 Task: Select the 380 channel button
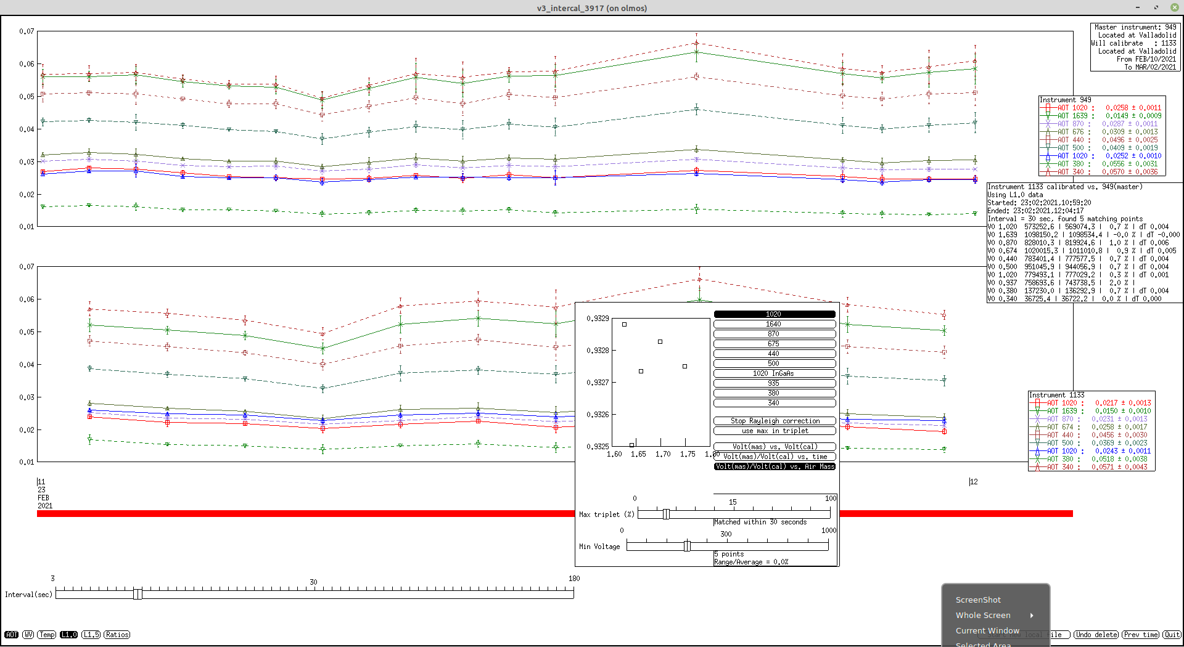[775, 393]
